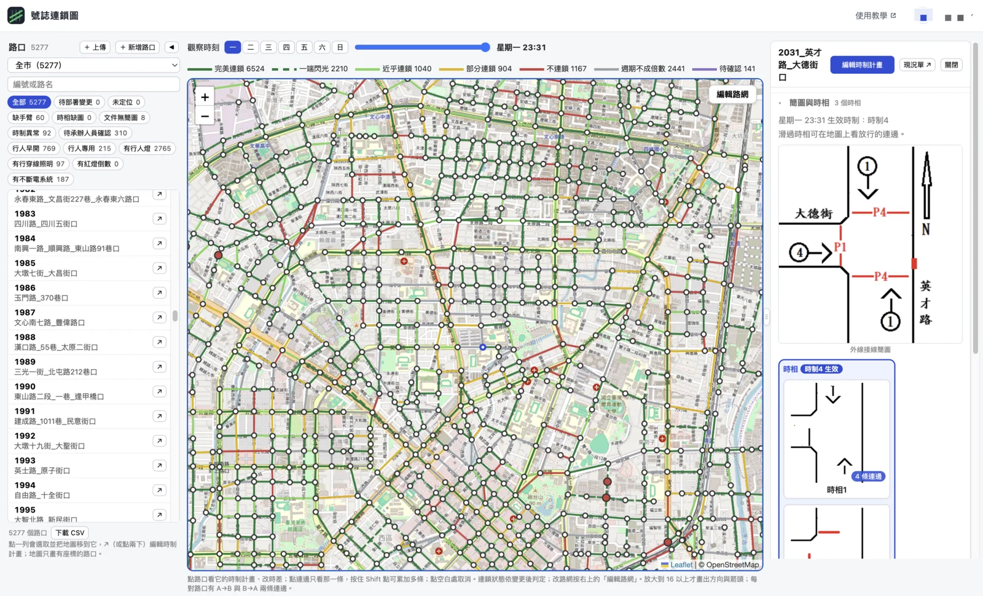This screenshot has width=983, height=596.
Task: Open timing plan for intersection 1988
Action: click(x=159, y=342)
